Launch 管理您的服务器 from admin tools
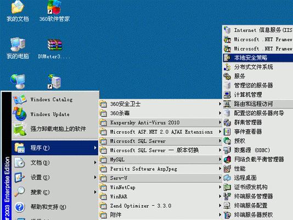 pos(258,85)
